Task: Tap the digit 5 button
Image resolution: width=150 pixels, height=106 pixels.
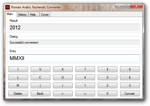Action: point(107,77)
